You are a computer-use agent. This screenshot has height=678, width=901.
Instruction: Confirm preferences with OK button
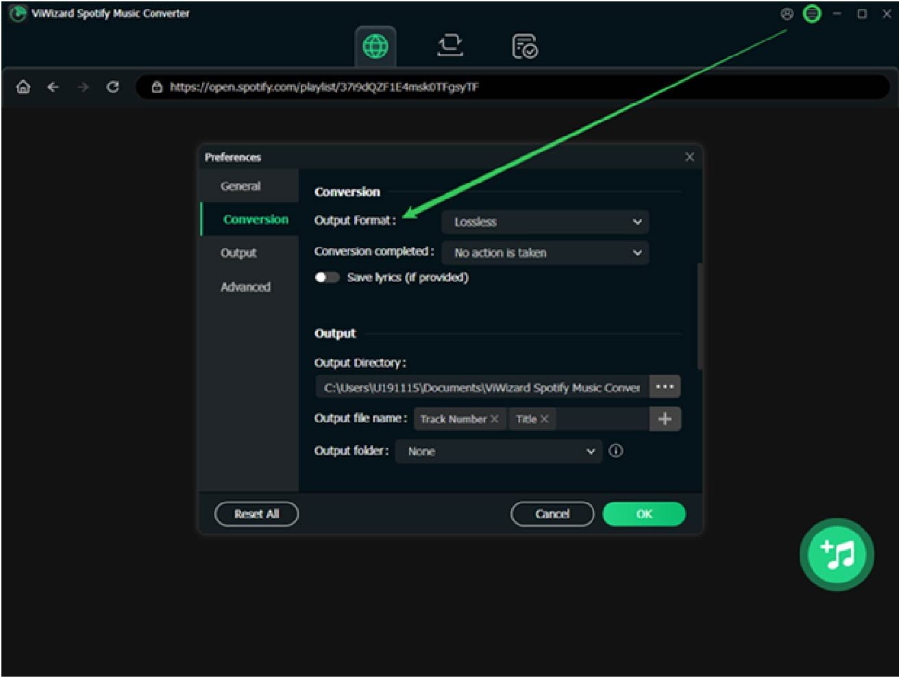[644, 514]
